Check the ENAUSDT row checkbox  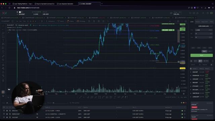pyautogui.click(x=4, y=111)
